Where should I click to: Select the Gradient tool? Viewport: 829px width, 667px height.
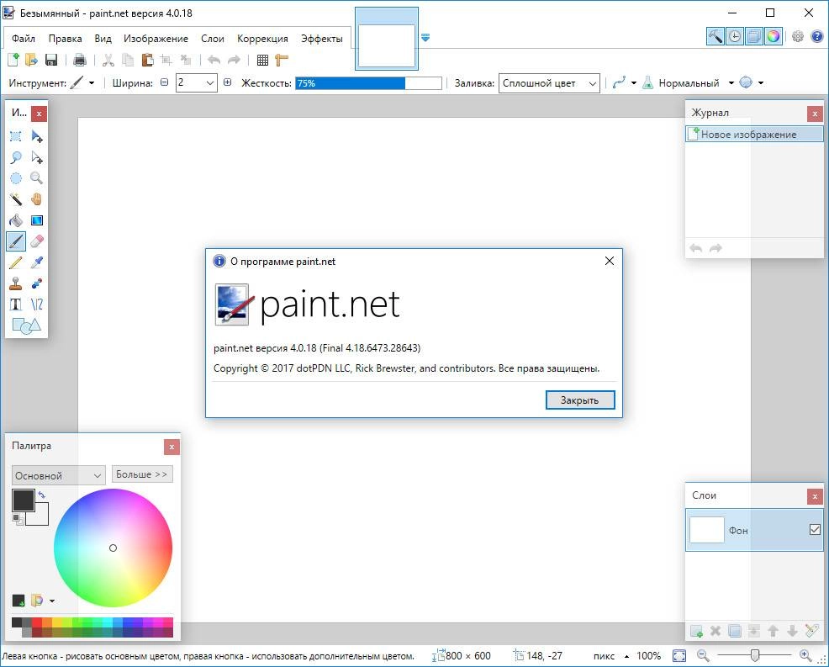pyautogui.click(x=36, y=220)
